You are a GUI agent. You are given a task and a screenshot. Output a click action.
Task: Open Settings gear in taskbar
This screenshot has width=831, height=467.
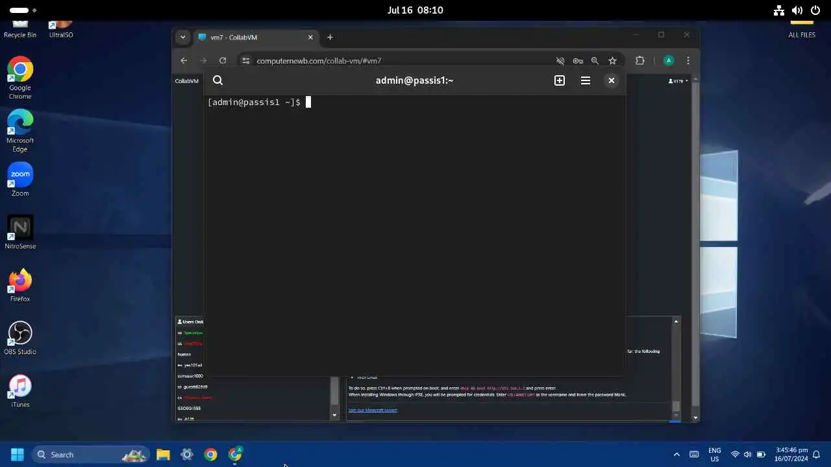[187, 455]
